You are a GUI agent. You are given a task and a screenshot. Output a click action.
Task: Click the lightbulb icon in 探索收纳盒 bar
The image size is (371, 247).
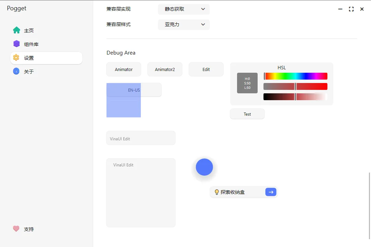point(216,192)
